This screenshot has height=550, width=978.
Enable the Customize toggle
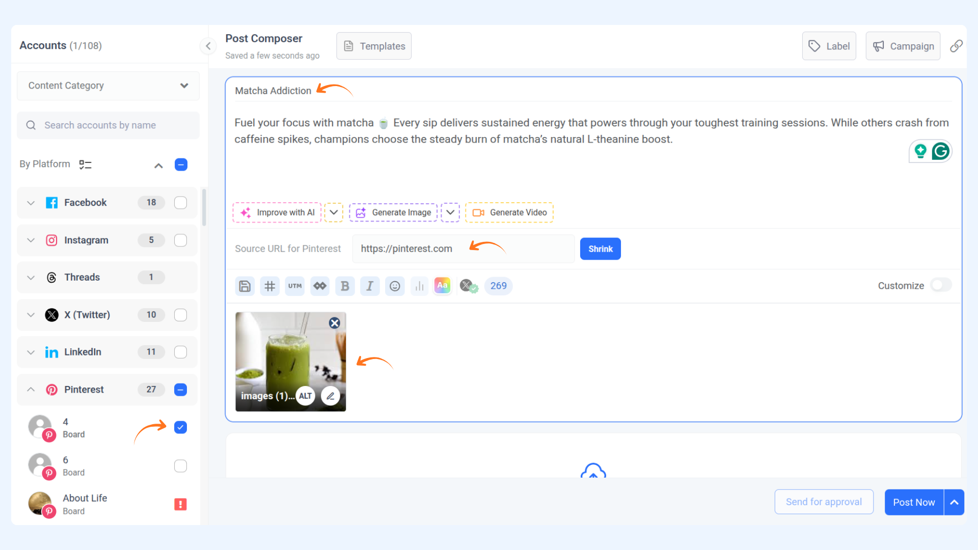pyautogui.click(x=940, y=285)
